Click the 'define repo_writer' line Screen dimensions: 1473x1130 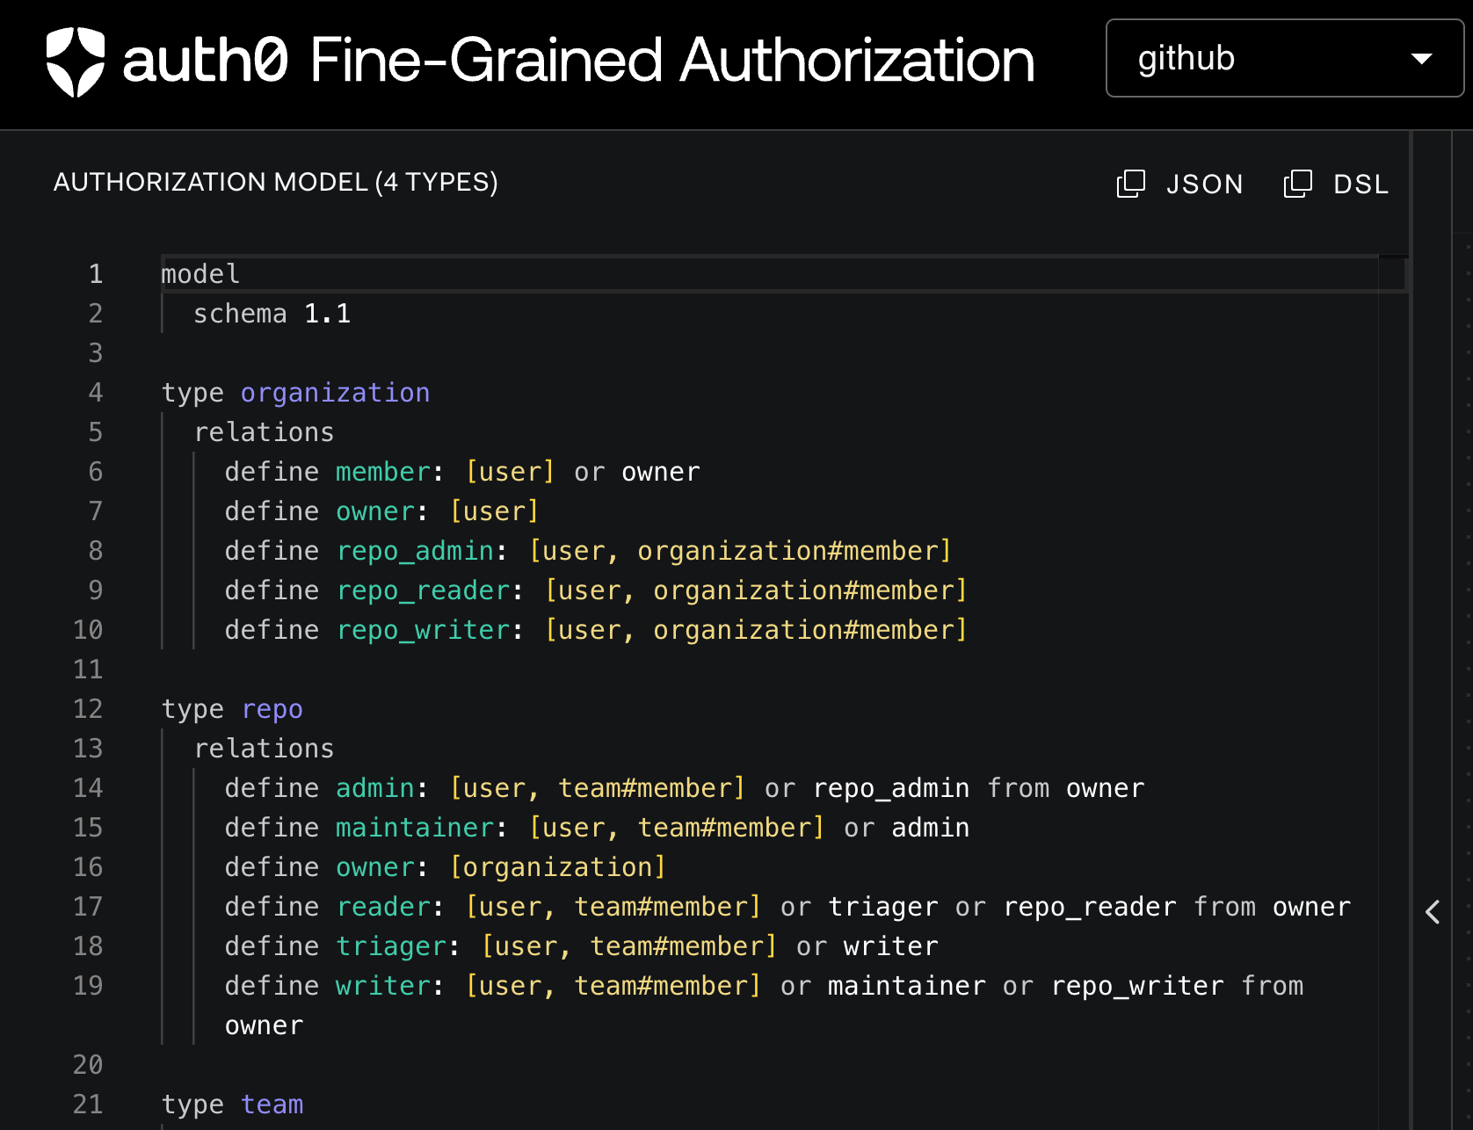pyautogui.click(x=596, y=630)
